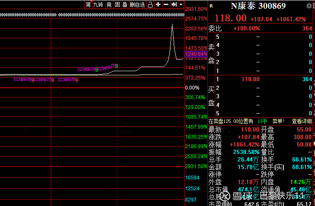The height and width of the screenshot is (206, 315).
Task: Click the sell-order notice 在卖盘125.00位置有
Action: point(231,121)
